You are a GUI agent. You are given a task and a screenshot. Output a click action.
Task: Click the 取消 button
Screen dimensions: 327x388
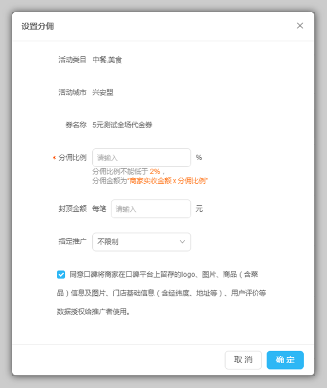click(243, 360)
